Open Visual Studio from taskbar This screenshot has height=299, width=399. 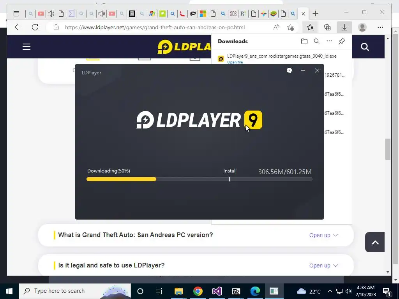217,291
